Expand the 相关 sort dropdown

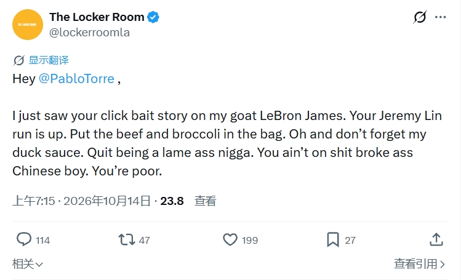[28, 264]
